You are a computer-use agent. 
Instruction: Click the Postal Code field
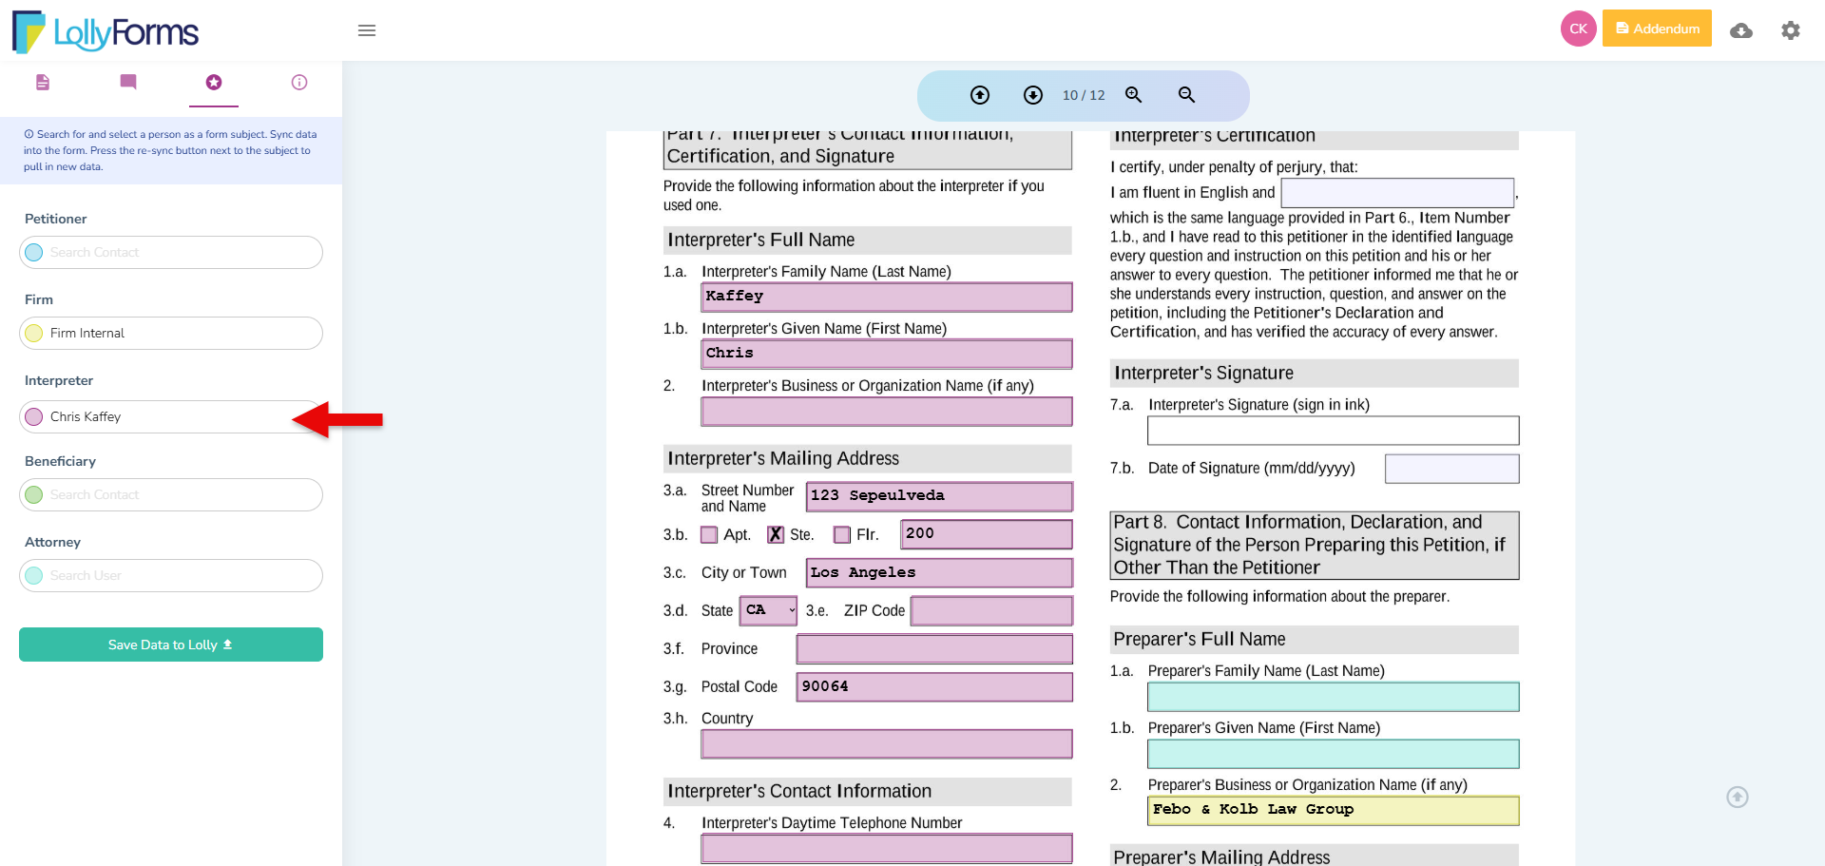click(x=934, y=686)
